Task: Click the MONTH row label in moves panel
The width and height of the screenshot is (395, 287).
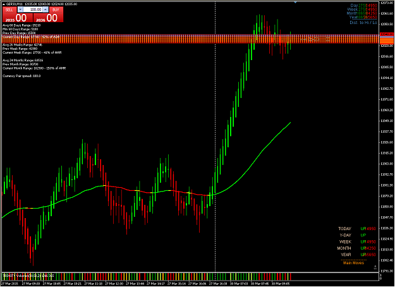Action: tap(344, 248)
